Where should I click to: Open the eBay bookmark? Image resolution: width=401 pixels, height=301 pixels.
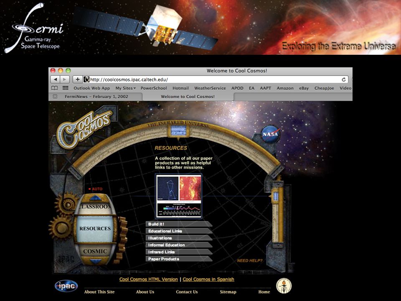pos(304,88)
